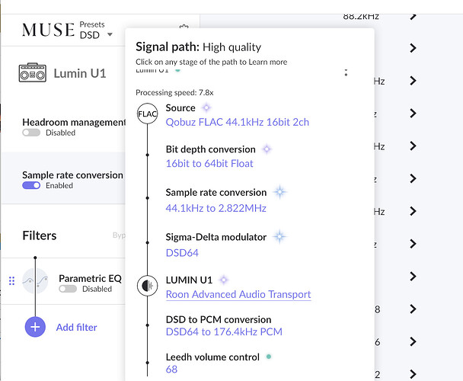
Task: Expand the row ending in 8 chevron
Action: coord(413,309)
